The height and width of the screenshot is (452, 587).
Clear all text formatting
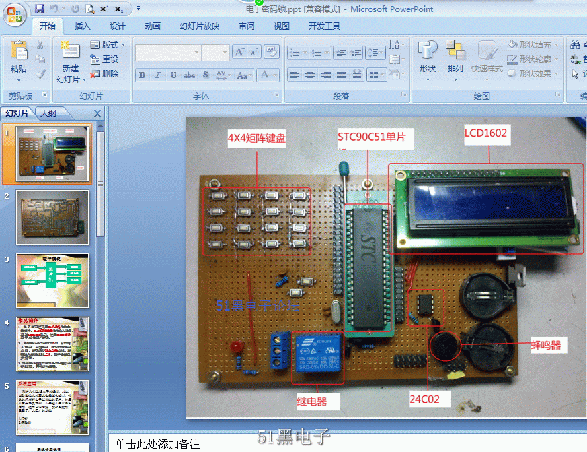(x=272, y=51)
